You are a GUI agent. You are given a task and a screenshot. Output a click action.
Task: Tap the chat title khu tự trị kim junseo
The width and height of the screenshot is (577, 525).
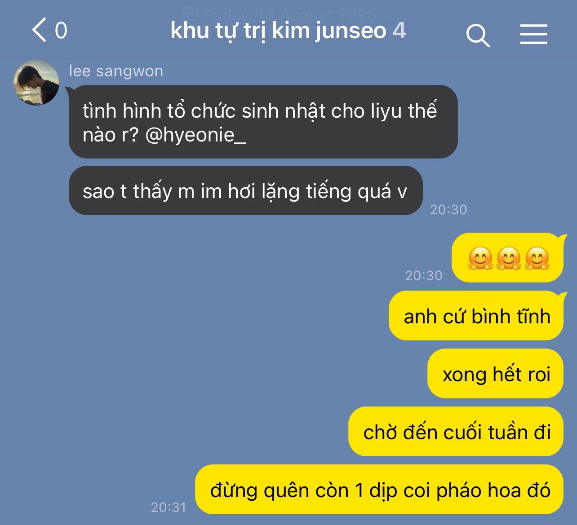tap(279, 31)
